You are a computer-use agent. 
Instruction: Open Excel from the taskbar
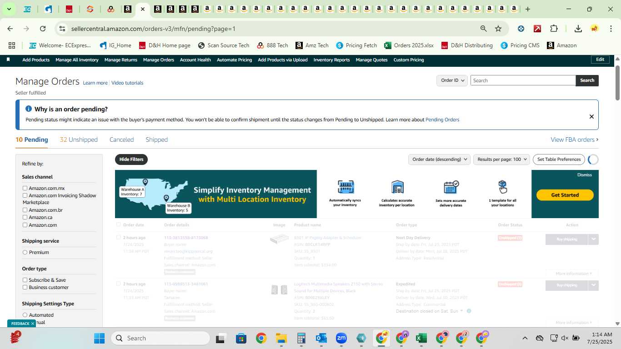421,338
